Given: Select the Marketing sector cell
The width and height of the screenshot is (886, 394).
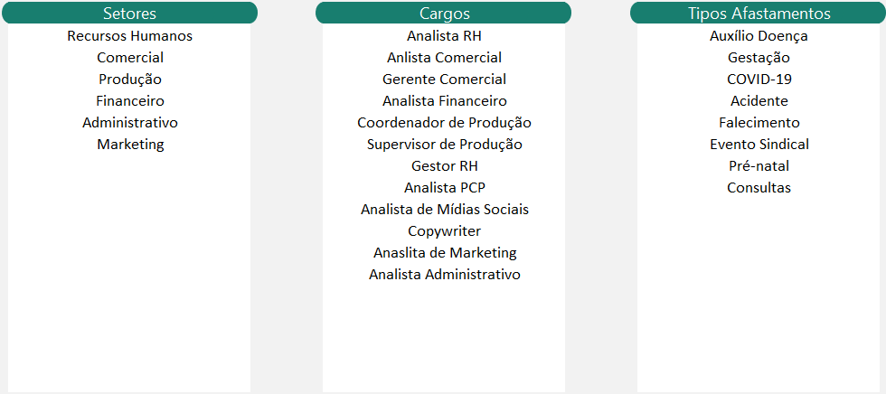Looking at the screenshot, I should 129,145.
